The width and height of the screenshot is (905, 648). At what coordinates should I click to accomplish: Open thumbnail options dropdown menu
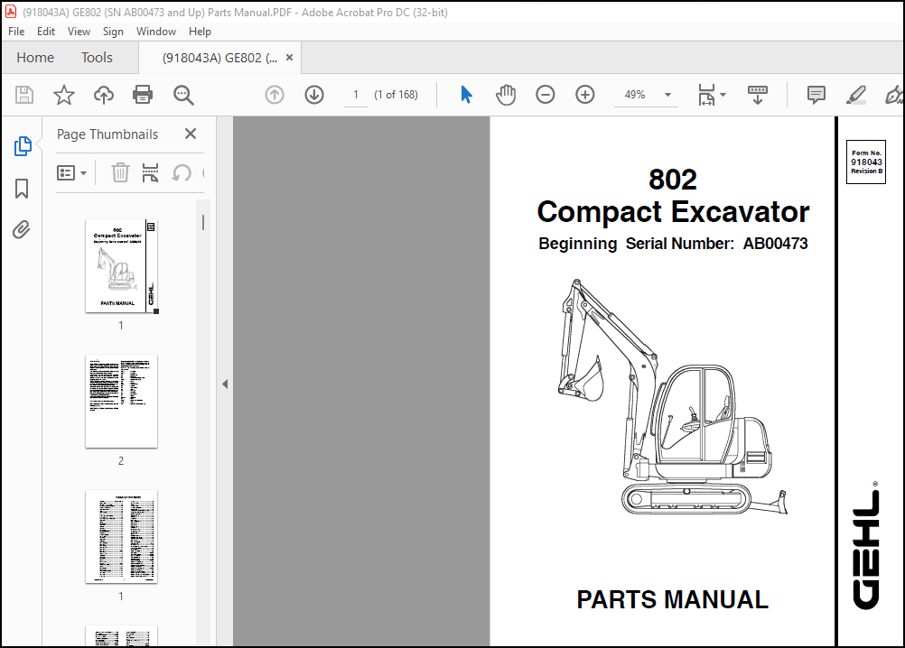coord(71,172)
